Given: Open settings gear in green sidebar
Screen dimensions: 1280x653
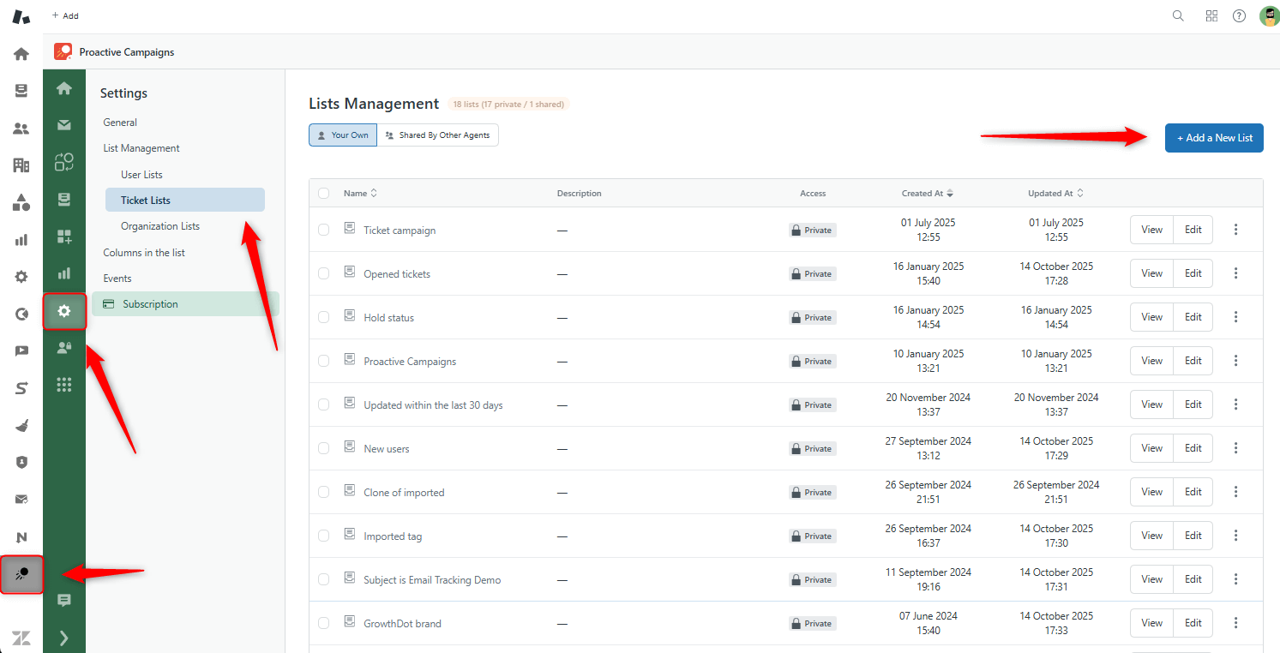Looking at the screenshot, I should coord(64,311).
